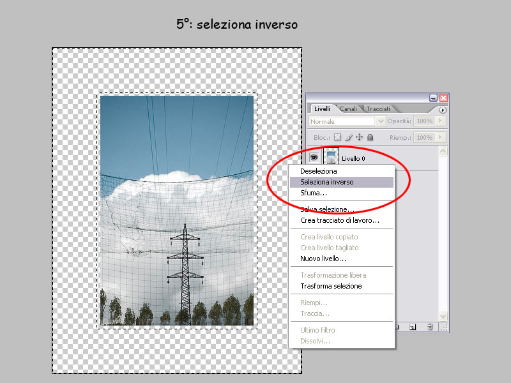
Task: Click Sfuma... in the context menu
Action: (314, 193)
